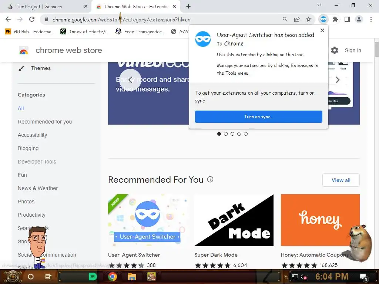Click View all recommended extensions
The image size is (379, 284).
tap(341, 180)
